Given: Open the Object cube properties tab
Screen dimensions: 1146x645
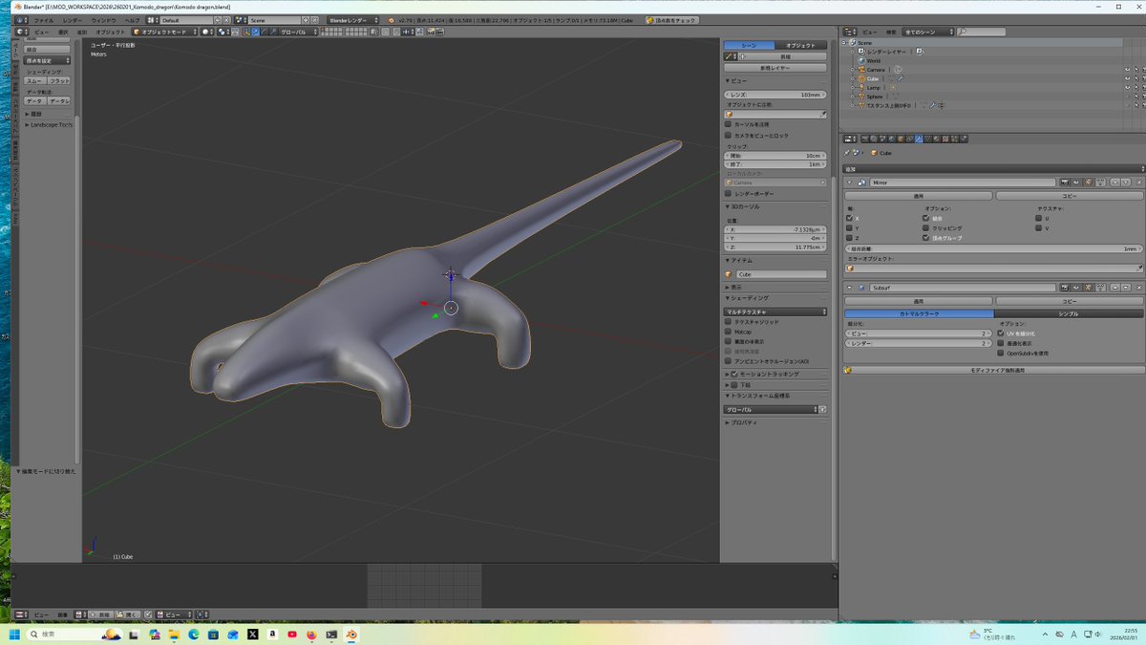Looking at the screenshot, I should point(901,139).
